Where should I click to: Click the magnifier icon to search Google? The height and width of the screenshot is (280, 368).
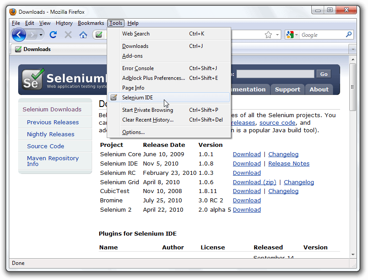click(x=349, y=34)
